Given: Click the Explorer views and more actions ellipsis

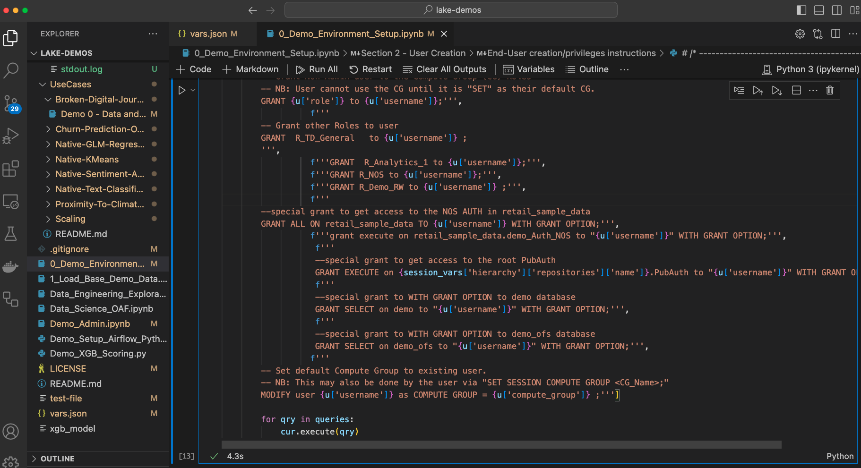Looking at the screenshot, I should pos(153,34).
